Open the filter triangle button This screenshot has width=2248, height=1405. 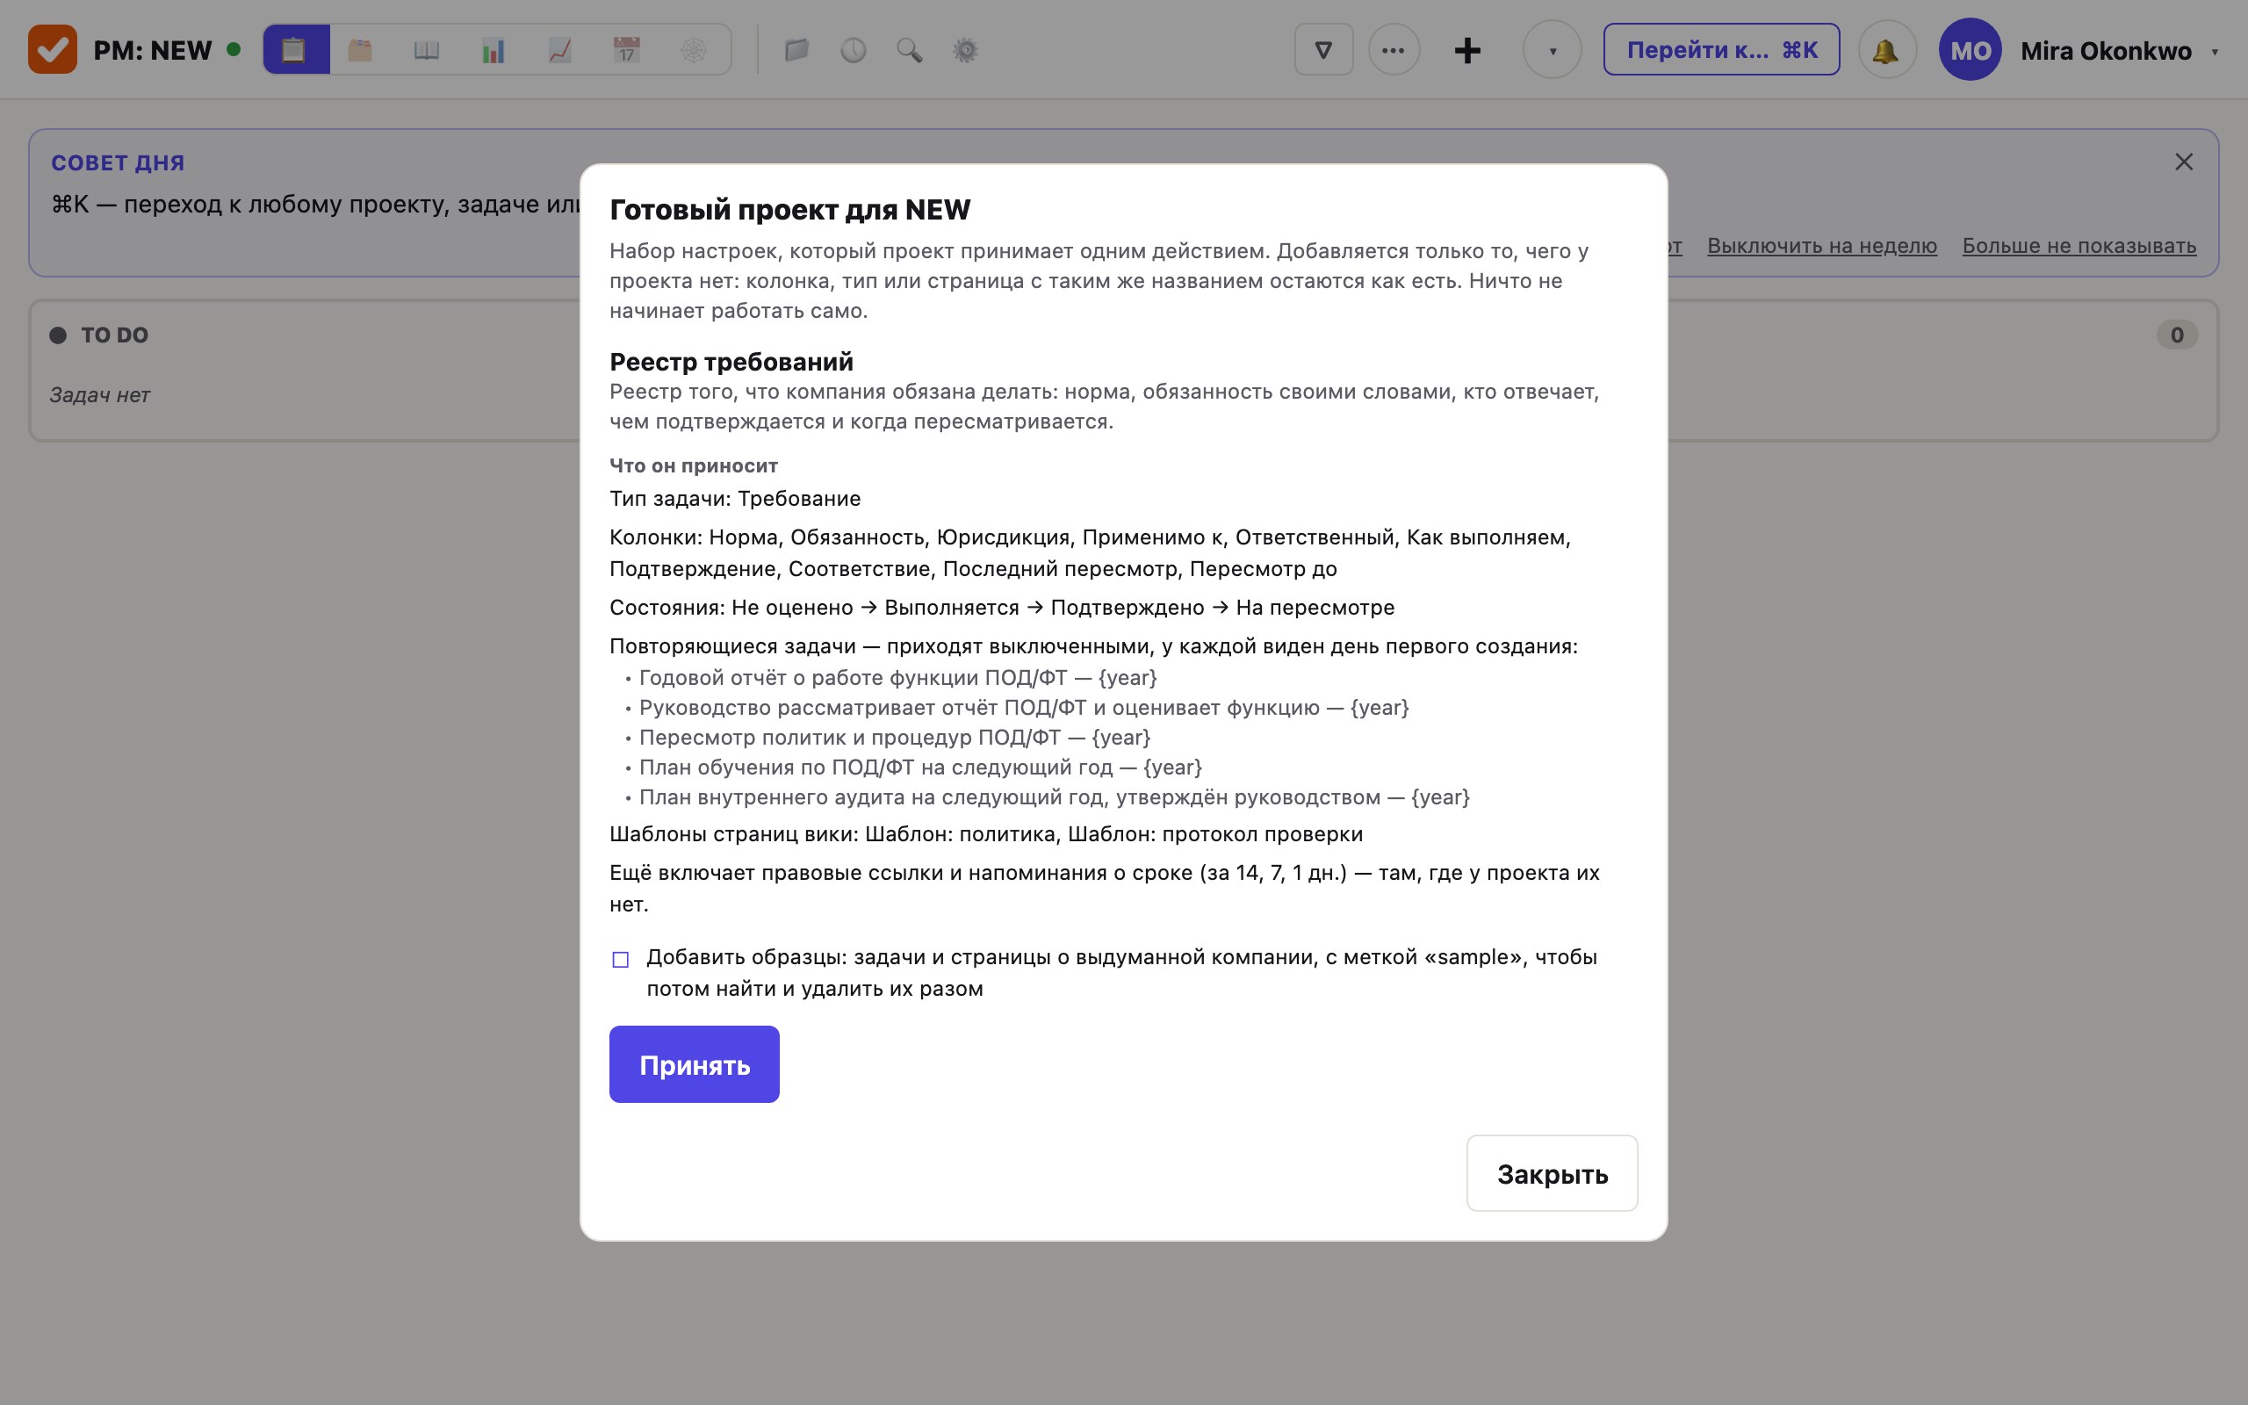click(x=1323, y=49)
